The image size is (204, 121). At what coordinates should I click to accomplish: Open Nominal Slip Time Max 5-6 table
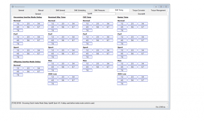63,67
